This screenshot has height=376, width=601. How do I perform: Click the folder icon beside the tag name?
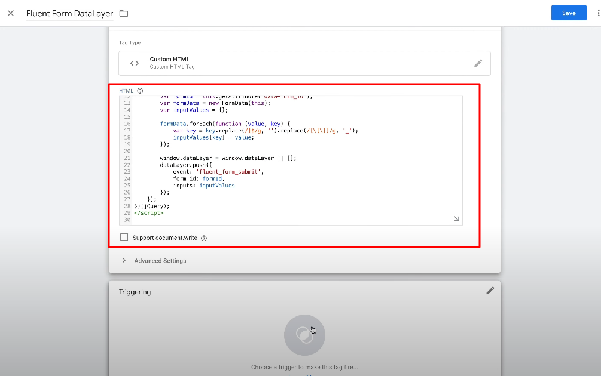(124, 13)
